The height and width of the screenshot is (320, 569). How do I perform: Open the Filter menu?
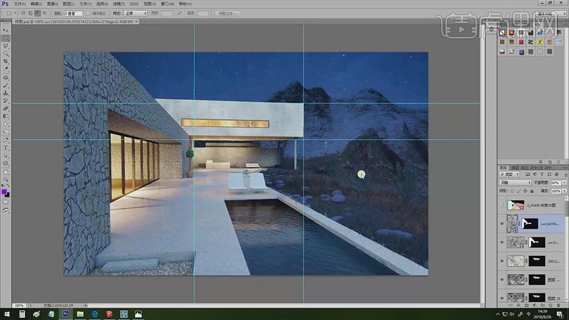tap(118, 4)
